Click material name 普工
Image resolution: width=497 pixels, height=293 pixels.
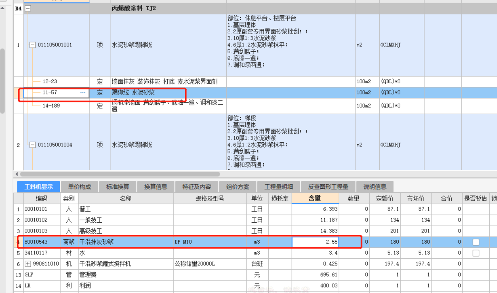(x=85, y=209)
